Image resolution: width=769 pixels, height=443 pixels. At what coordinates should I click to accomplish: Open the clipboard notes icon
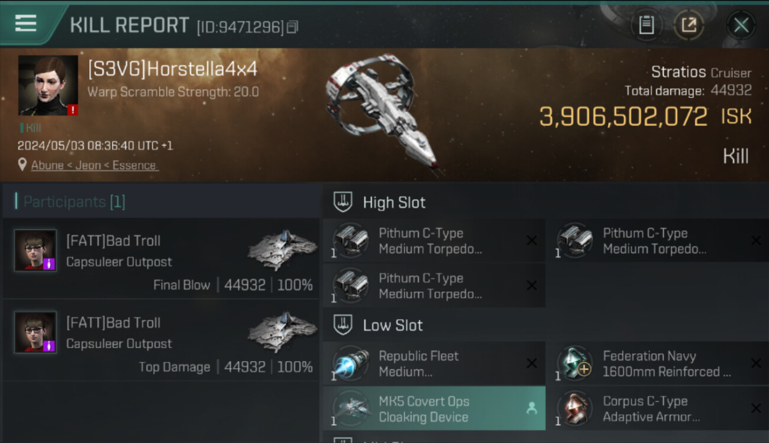[646, 25]
